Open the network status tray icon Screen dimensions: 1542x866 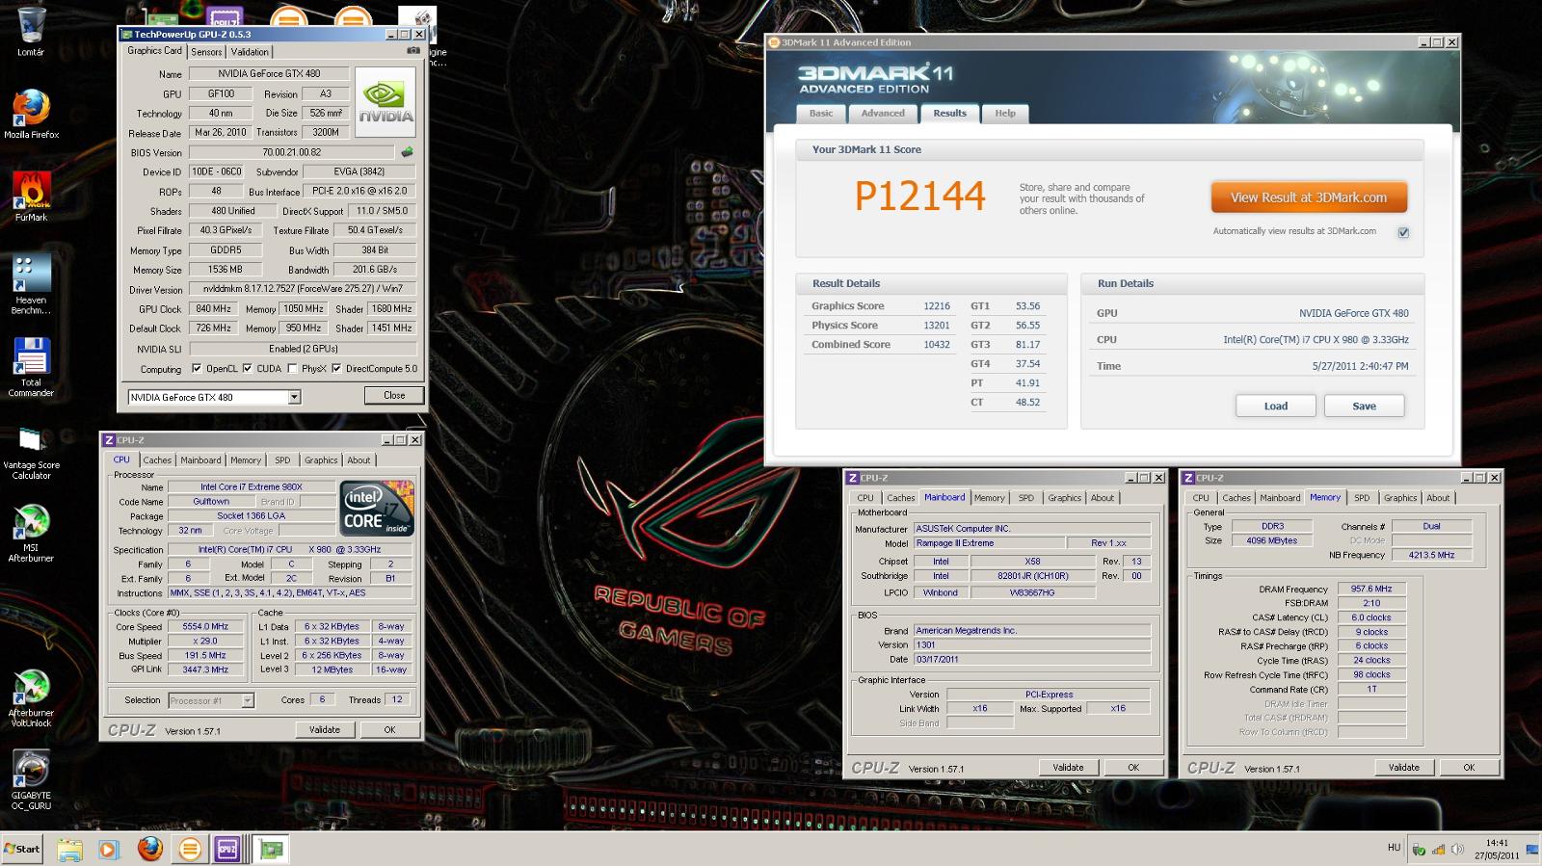click(x=1439, y=850)
